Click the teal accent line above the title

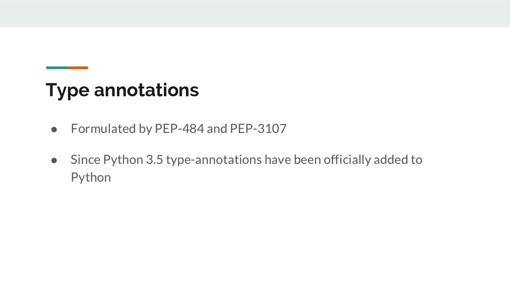(x=56, y=67)
